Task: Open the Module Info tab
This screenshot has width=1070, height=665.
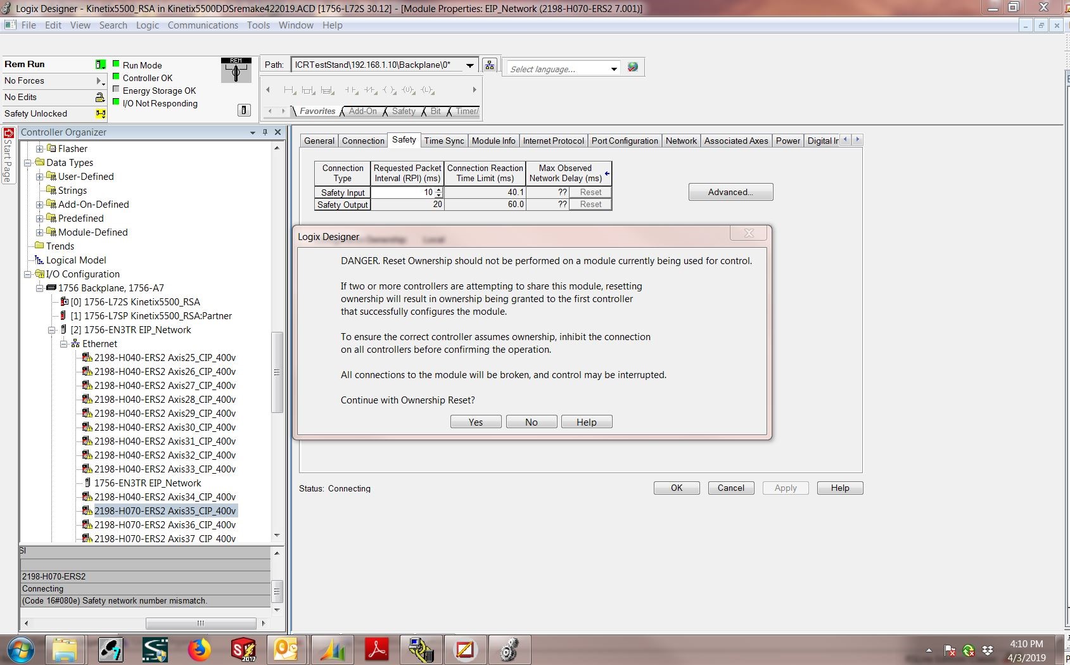Action: [494, 141]
